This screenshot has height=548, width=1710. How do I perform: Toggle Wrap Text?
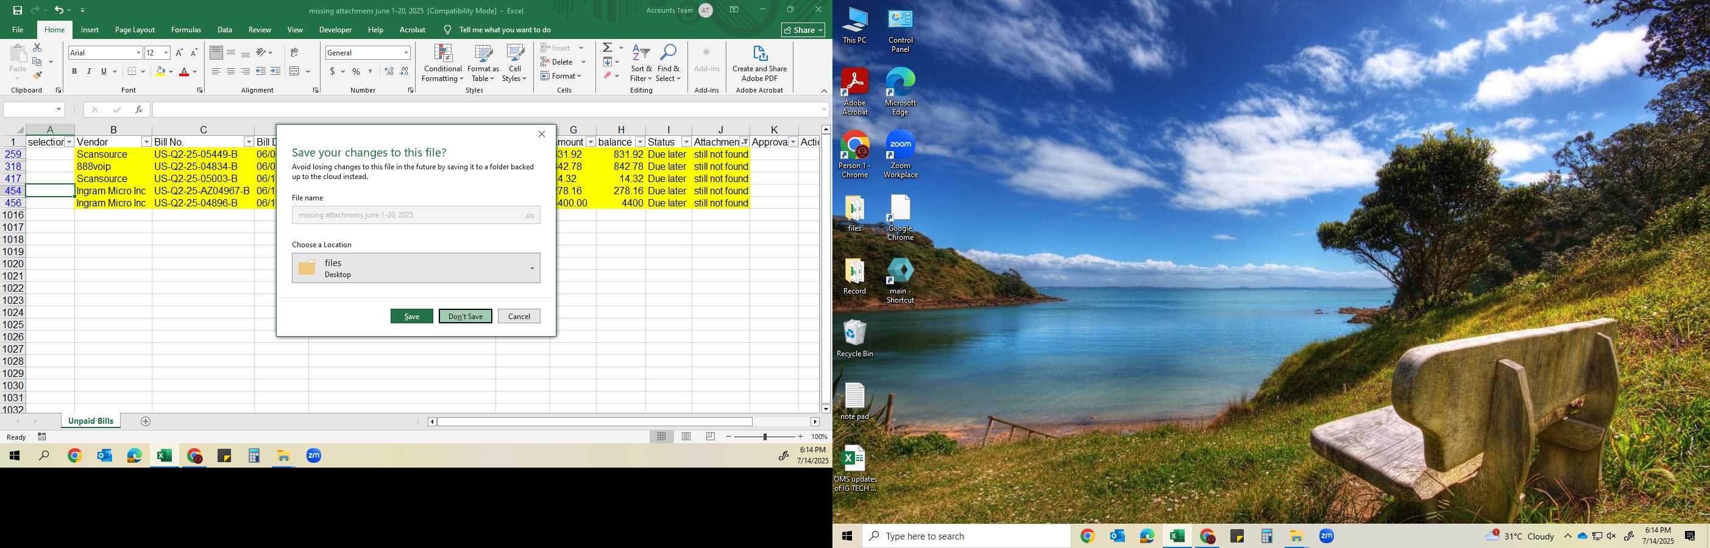[x=294, y=52]
